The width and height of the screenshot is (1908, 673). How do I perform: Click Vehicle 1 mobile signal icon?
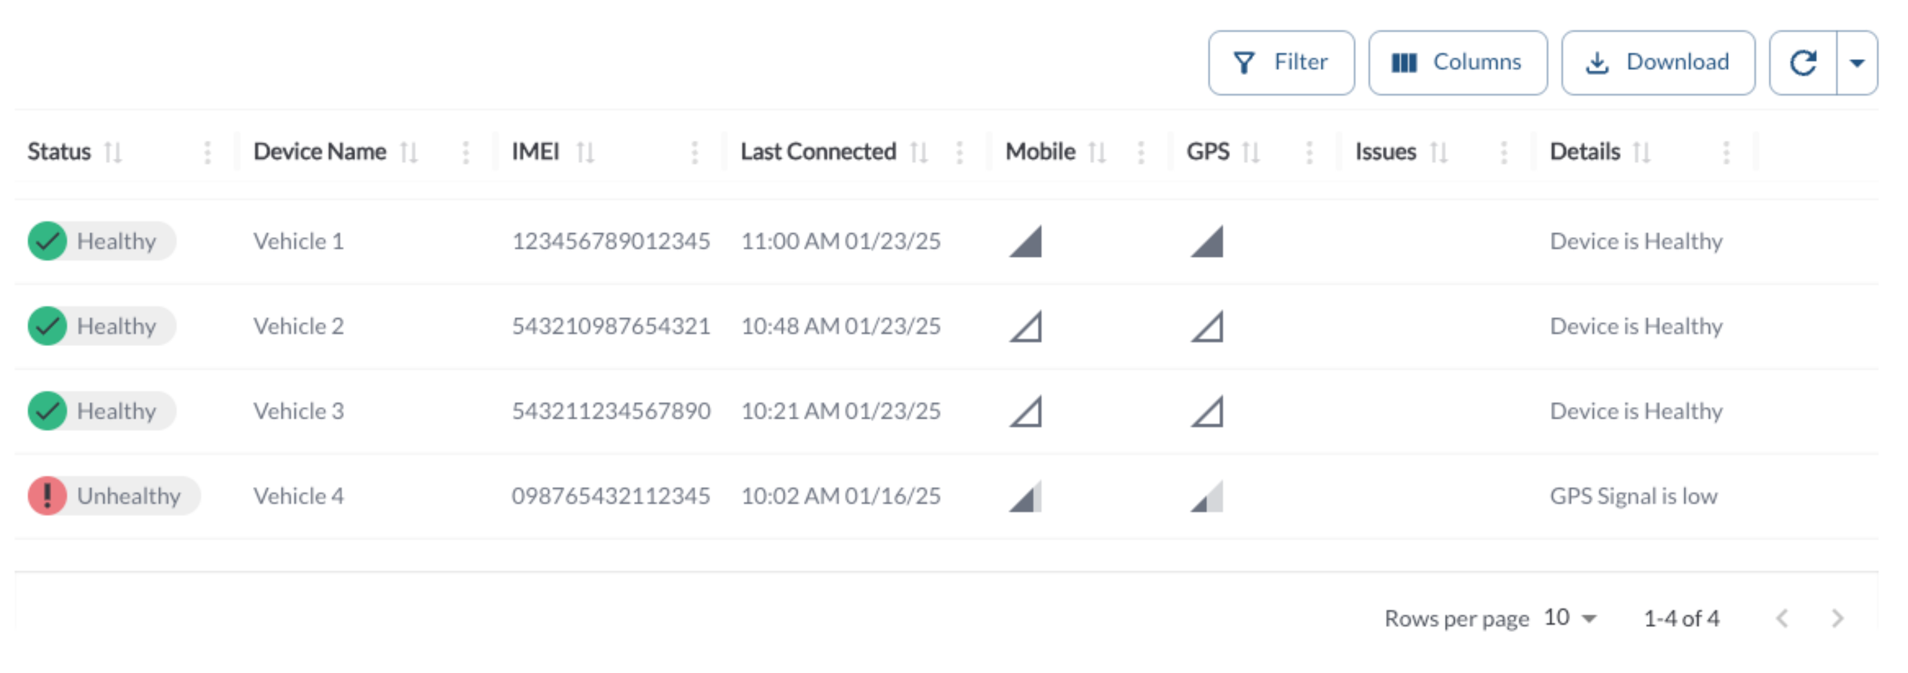[x=1026, y=241]
